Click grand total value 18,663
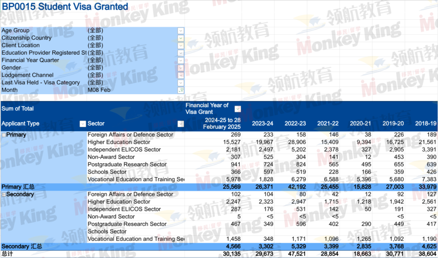This screenshot has width=438, height=258. [x=362, y=254]
